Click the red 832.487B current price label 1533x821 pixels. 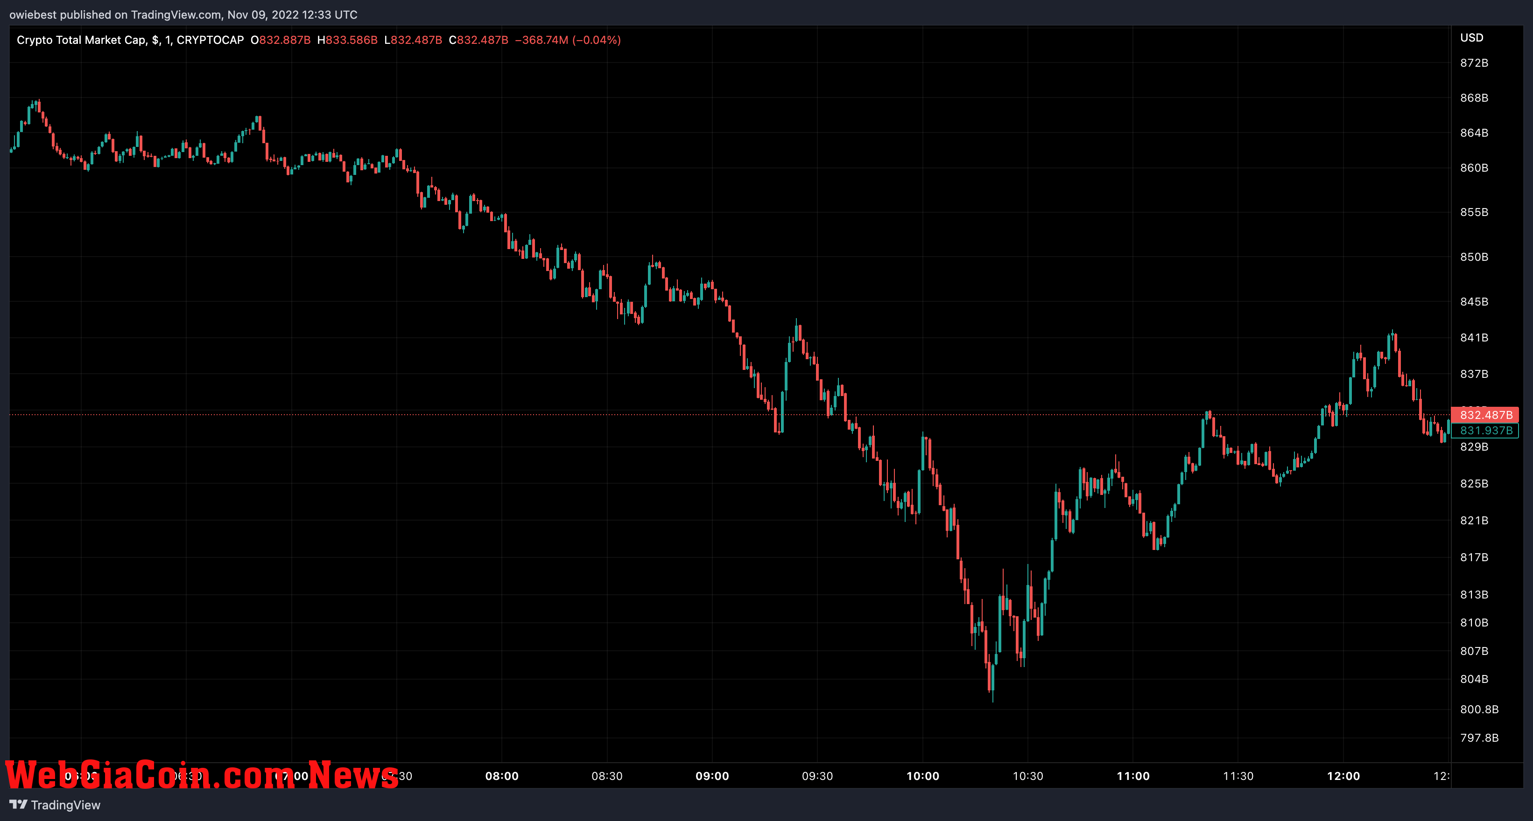[1485, 414]
